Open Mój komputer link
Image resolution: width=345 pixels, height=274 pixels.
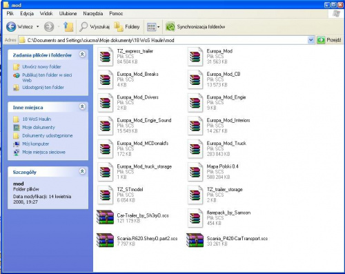[35, 144]
